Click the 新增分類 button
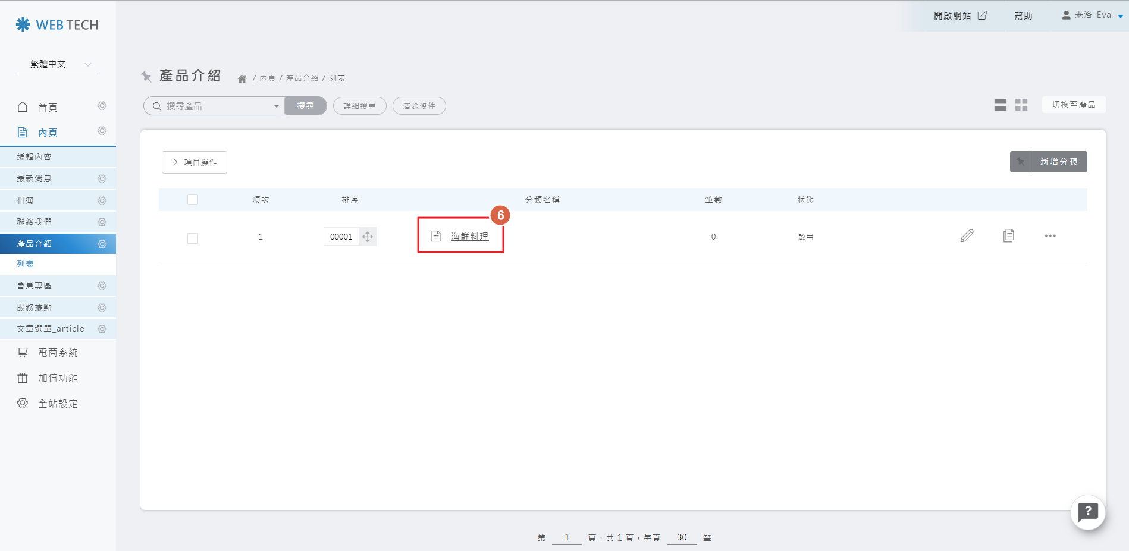The width and height of the screenshot is (1129, 551). point(1058,162)
